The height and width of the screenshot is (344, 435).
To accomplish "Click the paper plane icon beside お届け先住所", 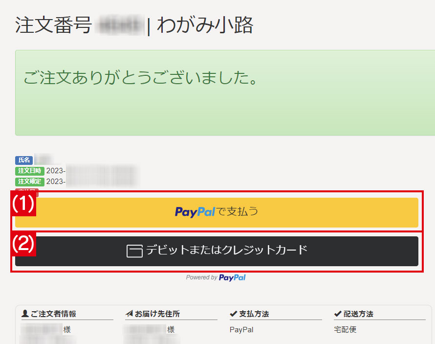I will tap(129, 314).
